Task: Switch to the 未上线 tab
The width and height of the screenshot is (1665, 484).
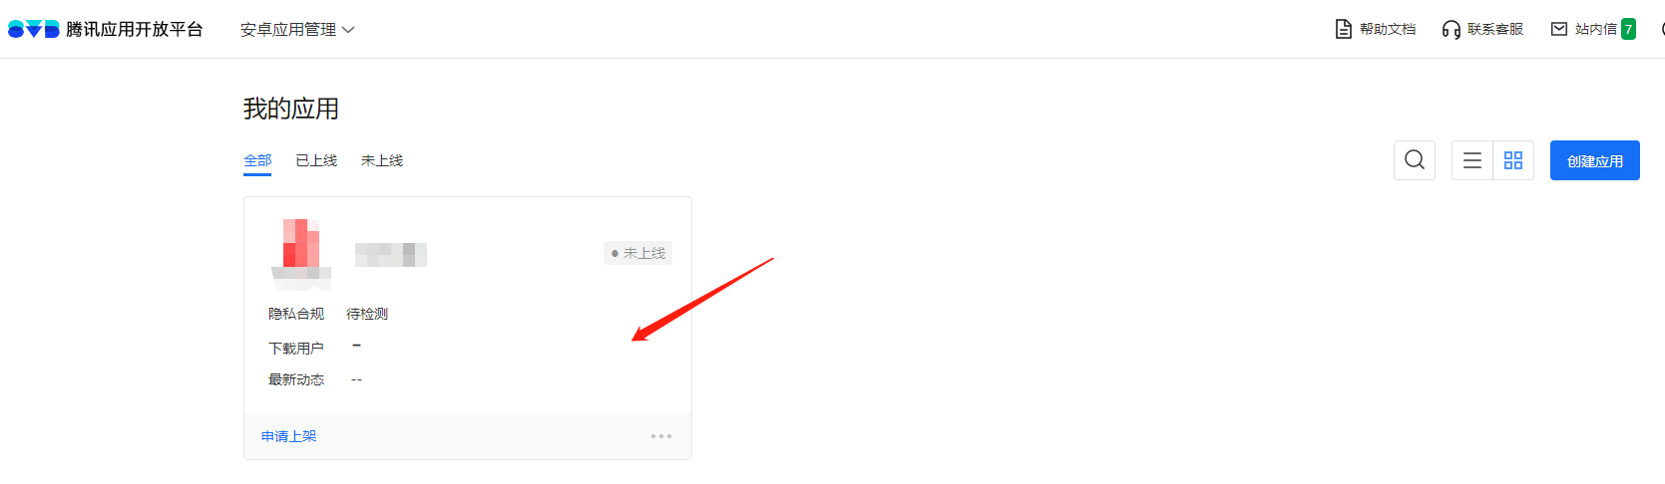Action: (x=382, y=160)
